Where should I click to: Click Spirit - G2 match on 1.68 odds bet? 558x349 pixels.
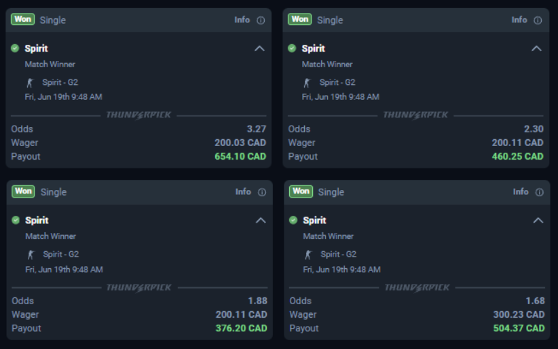[x=339, y=255]
